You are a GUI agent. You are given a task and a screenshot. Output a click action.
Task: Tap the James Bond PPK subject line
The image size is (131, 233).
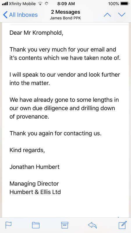(x=65, y=18)
